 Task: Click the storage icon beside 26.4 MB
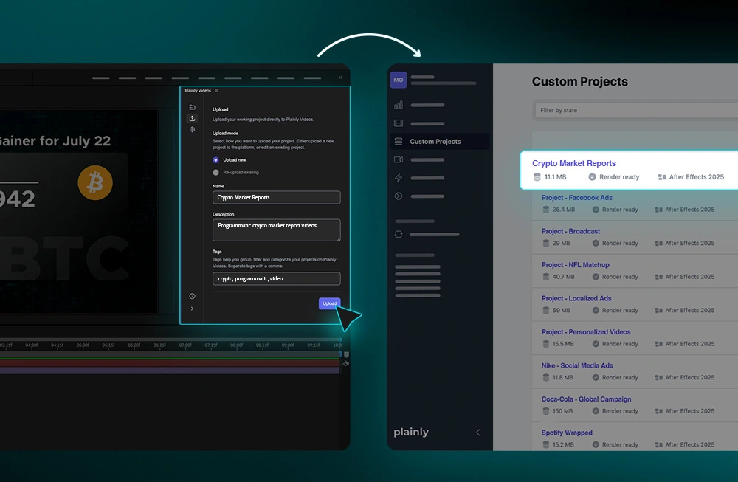(x=546, y=210)
